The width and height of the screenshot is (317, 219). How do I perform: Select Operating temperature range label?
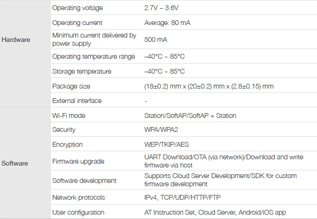(93, 56)
